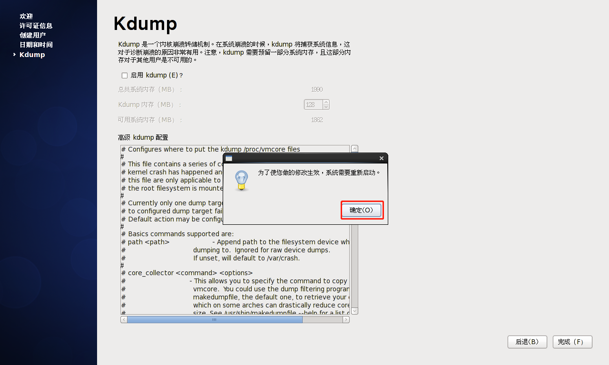609x365 pixels.
Task: Click the line '# Basics commands supported are:'
Action: [x=177, y=234]
